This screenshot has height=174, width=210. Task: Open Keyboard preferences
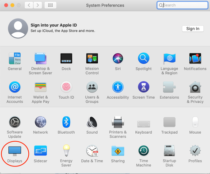click(x=144, y=124)
